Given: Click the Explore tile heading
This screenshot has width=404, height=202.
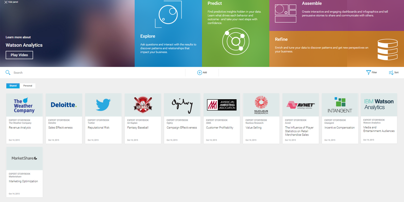Looking at the screenshot, I should click(148, 36).
